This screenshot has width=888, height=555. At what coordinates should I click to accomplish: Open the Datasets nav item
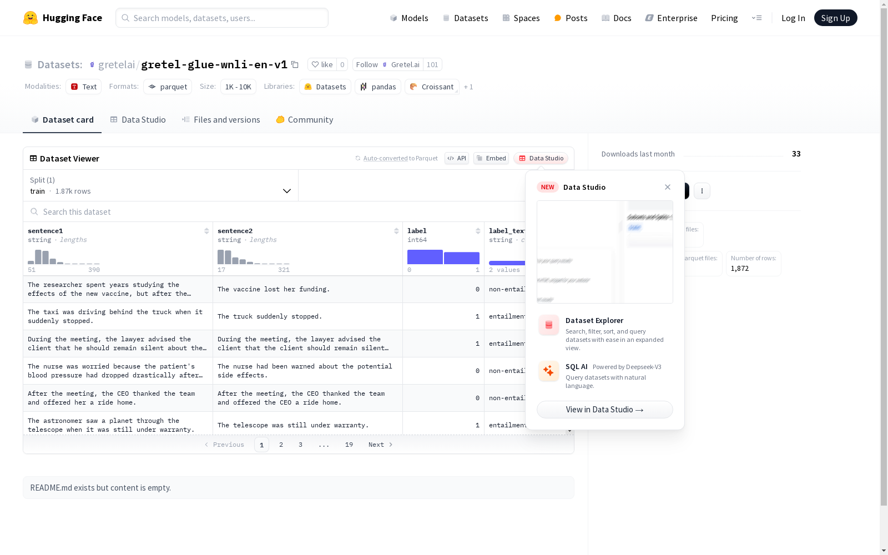(x=465, y=18)
